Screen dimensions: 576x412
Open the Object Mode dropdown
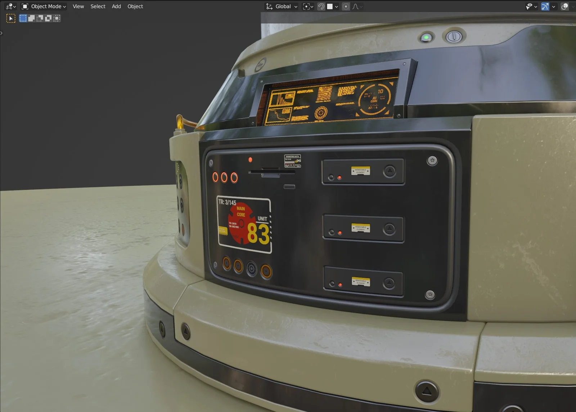[44, 6]
